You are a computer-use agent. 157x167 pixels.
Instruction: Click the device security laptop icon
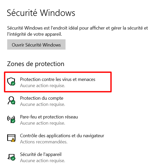11,157
